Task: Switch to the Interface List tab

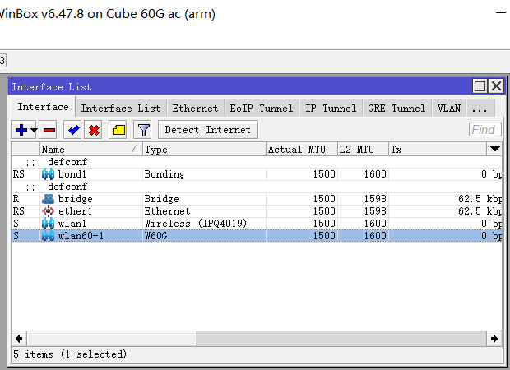Action: pos(120,108)
